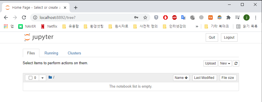The width and height of the screenshot is (262, 102).
Task: Click the Upload button
Action: pyautogui.click(x=211, y=63)
